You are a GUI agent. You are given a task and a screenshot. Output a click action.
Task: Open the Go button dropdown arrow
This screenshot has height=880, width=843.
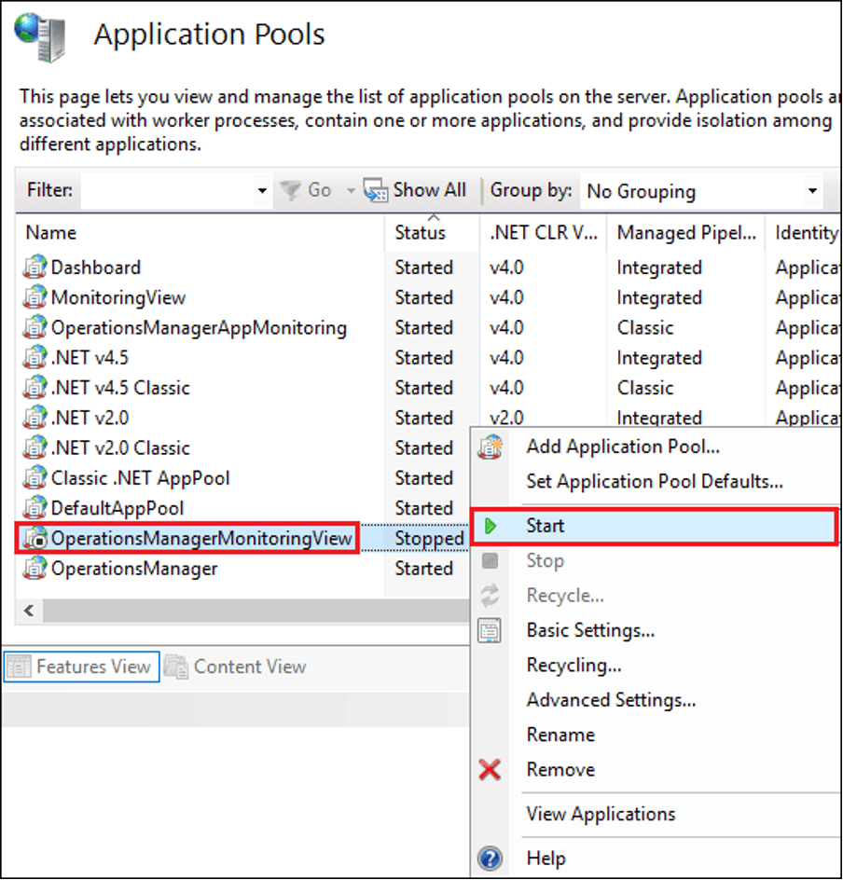coord(352,191)
